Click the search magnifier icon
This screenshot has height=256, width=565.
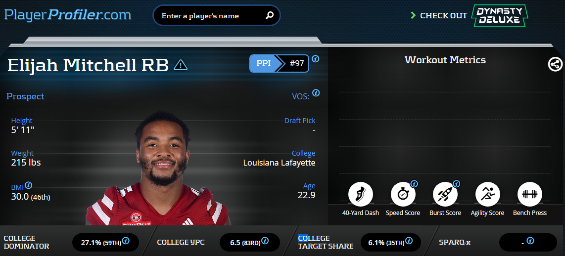270,16
